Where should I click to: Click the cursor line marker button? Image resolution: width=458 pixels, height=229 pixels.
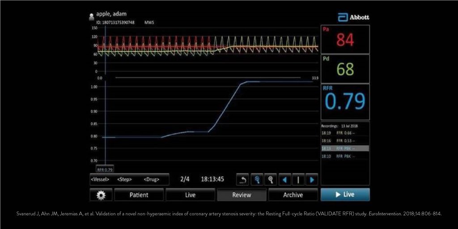click(298, 179)
